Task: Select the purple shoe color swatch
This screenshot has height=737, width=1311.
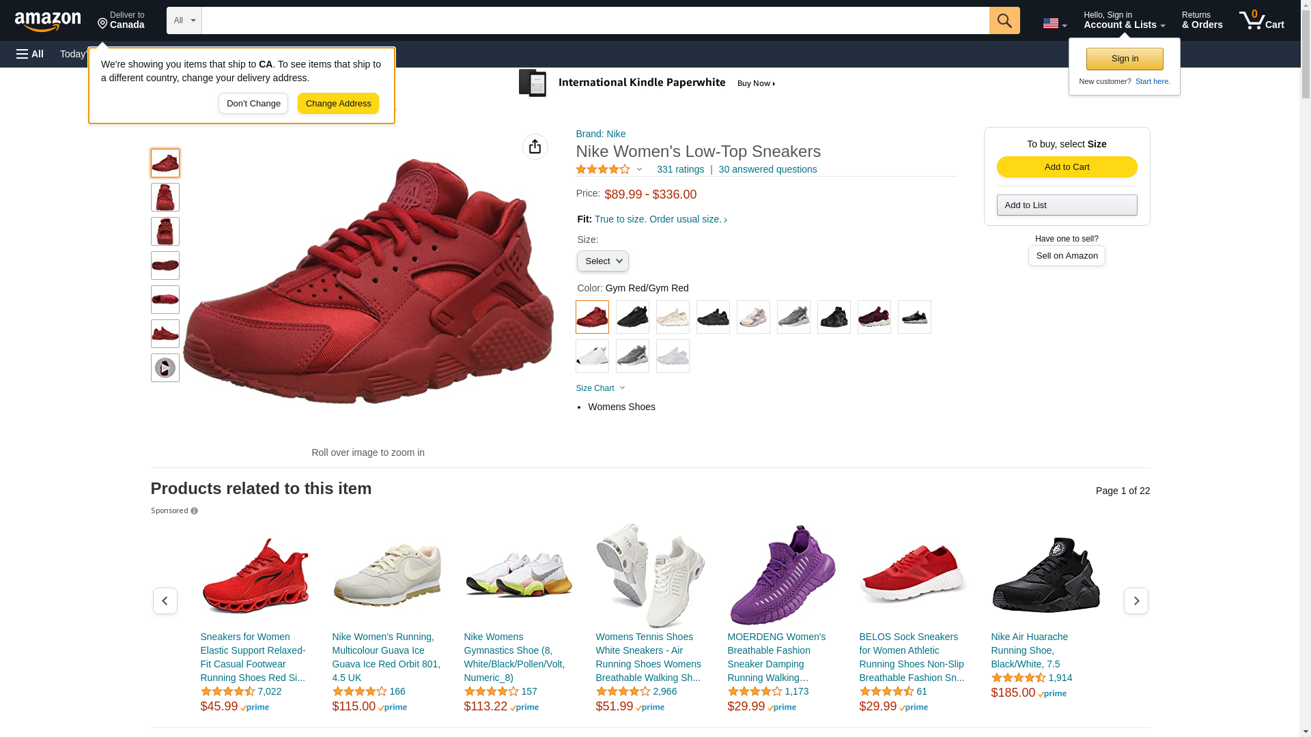Action: [x=874, y=317]
